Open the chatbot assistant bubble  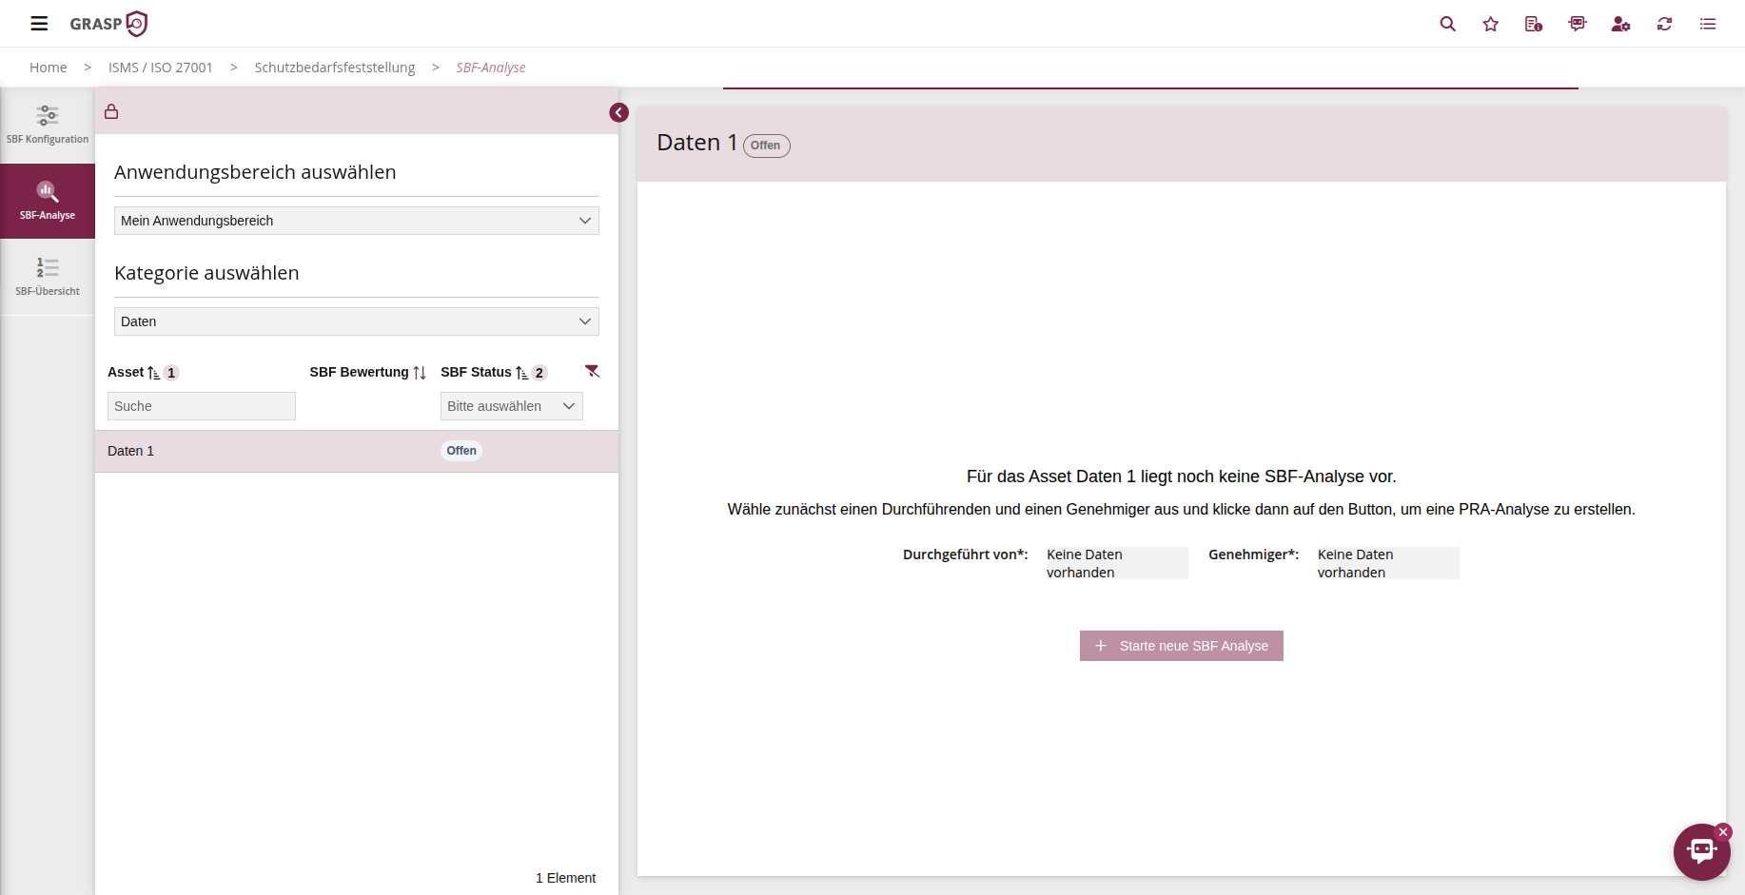1701,851
